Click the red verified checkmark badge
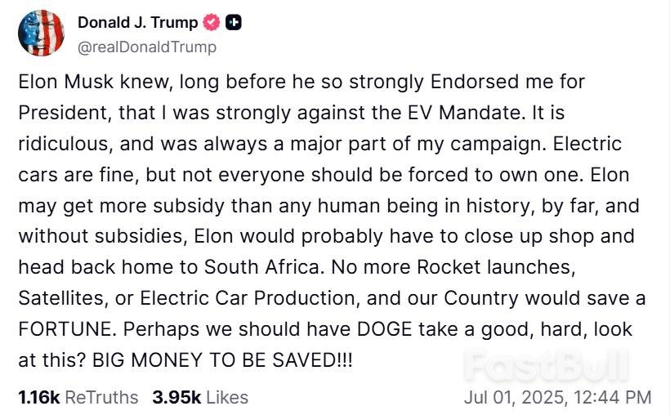The width and height of the screenshot is (670, 415). [211, 23]
